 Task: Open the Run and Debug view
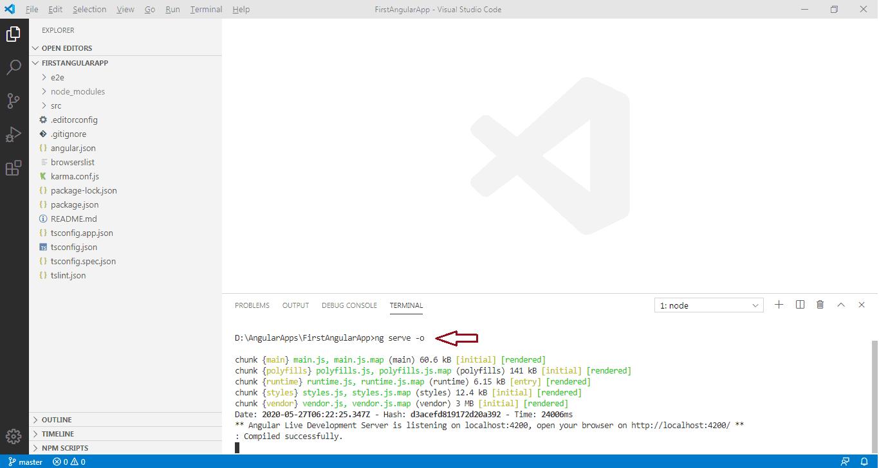pos(14,134)
